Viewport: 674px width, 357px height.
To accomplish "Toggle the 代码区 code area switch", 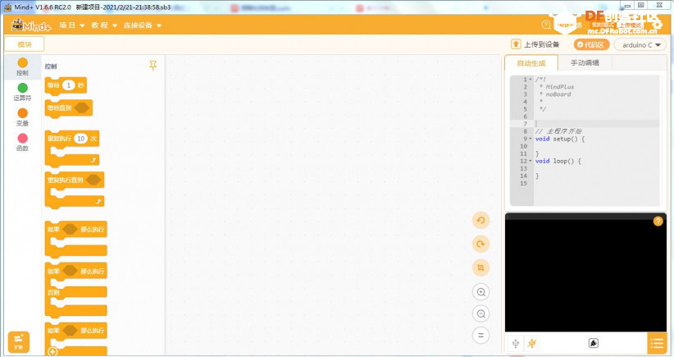I will (591, 45).
